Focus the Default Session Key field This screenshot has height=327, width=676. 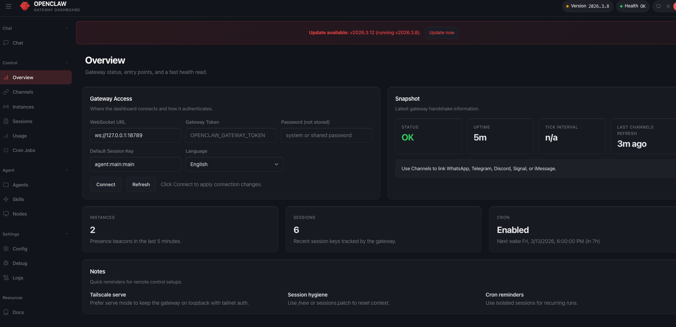(x=135, y=164)
